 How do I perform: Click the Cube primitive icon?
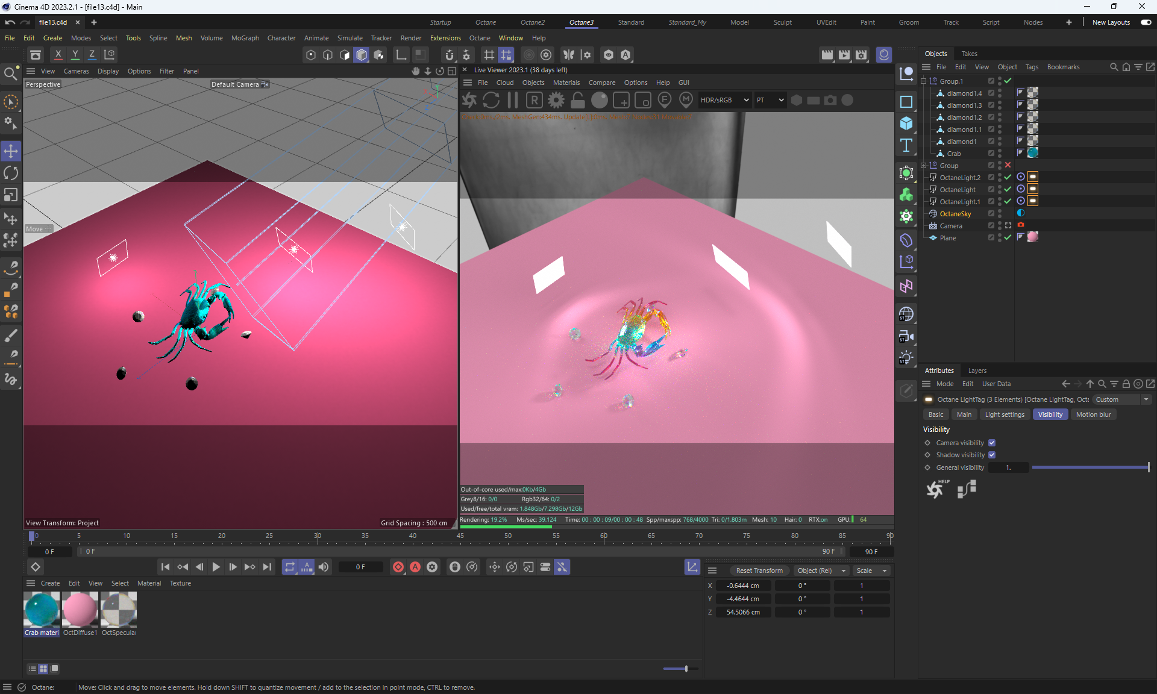(906, 123)
